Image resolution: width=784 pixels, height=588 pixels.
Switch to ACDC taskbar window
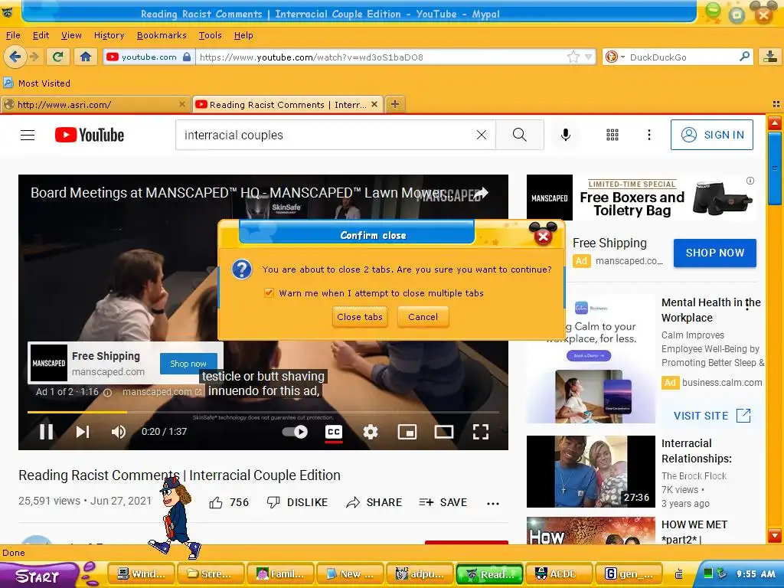coord(560,574)
